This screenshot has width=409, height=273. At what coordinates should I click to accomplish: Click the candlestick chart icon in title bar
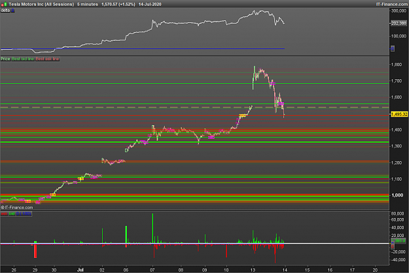pyautogui.click(x=4, y=5)
